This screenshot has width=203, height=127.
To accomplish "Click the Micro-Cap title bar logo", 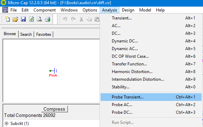I will click(3, 2).
